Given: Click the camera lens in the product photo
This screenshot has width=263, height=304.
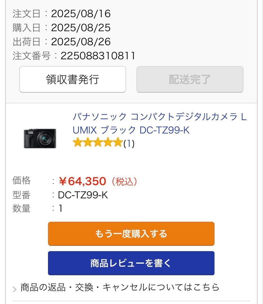Looking at the screenshot, I should [45, 138].
